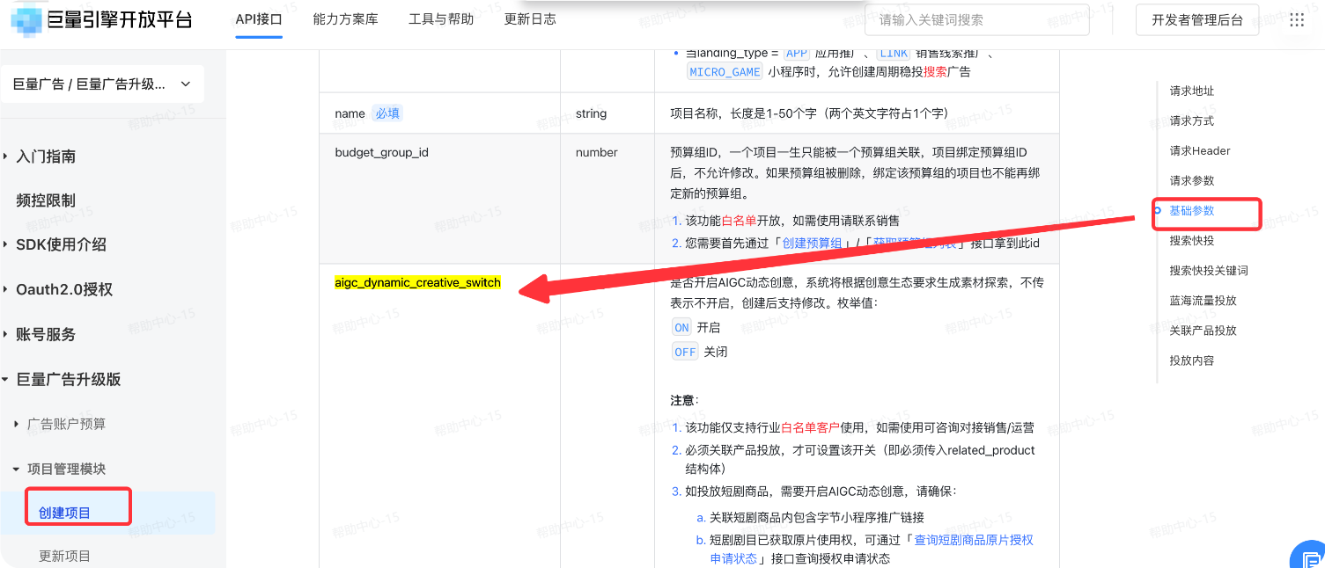Image resolution: width=1325 pixels, height=568 pixels.
Task: Click the 必填 tag beside name
Action: (387, 113)
